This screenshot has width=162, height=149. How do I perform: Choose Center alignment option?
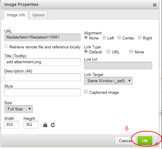119,37
